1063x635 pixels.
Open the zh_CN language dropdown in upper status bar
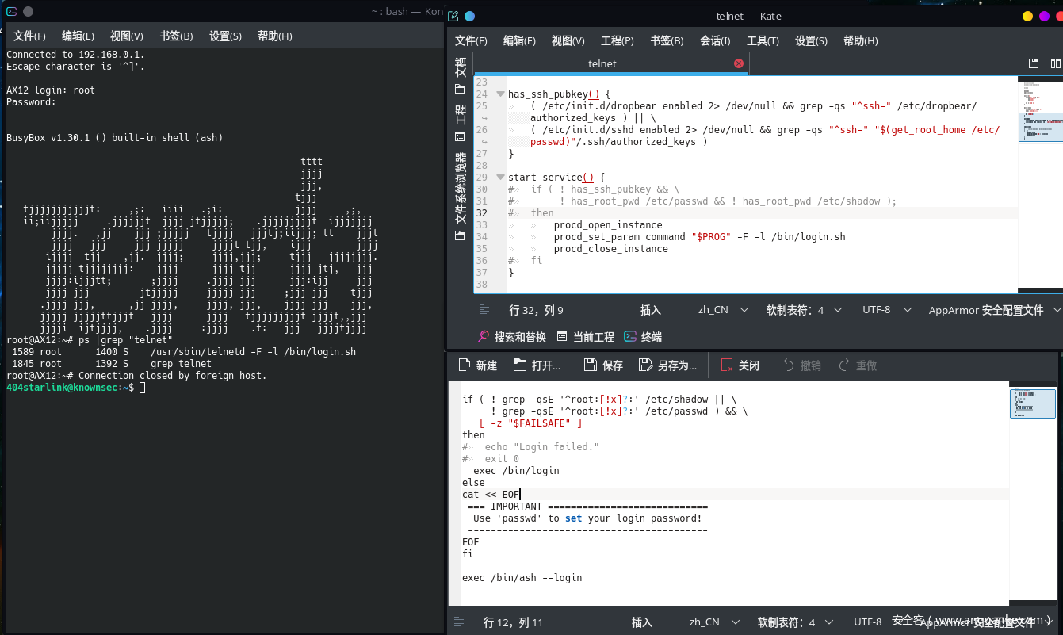coord(721,310)
